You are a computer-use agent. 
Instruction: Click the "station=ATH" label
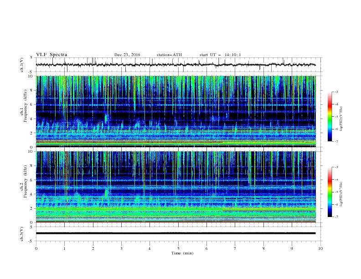pyautogui.click(x=169, y=55)
